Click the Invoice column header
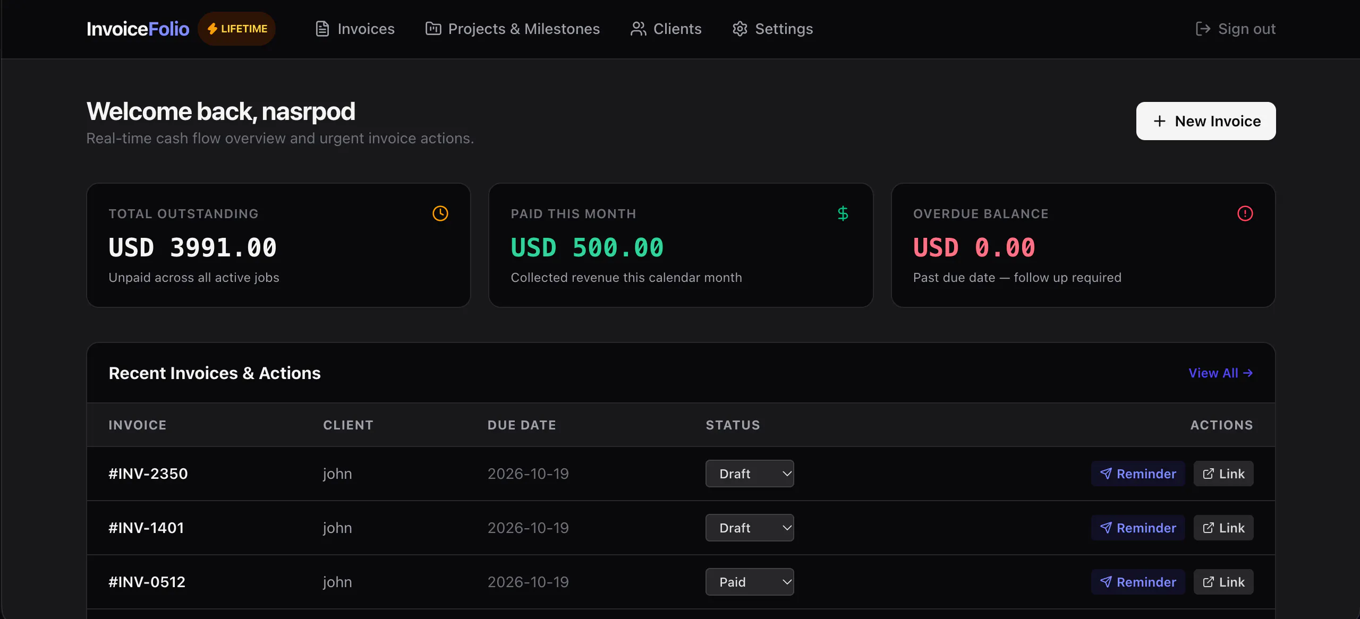Viewport: 1360px width, 619px height. [x=138, y=425]
